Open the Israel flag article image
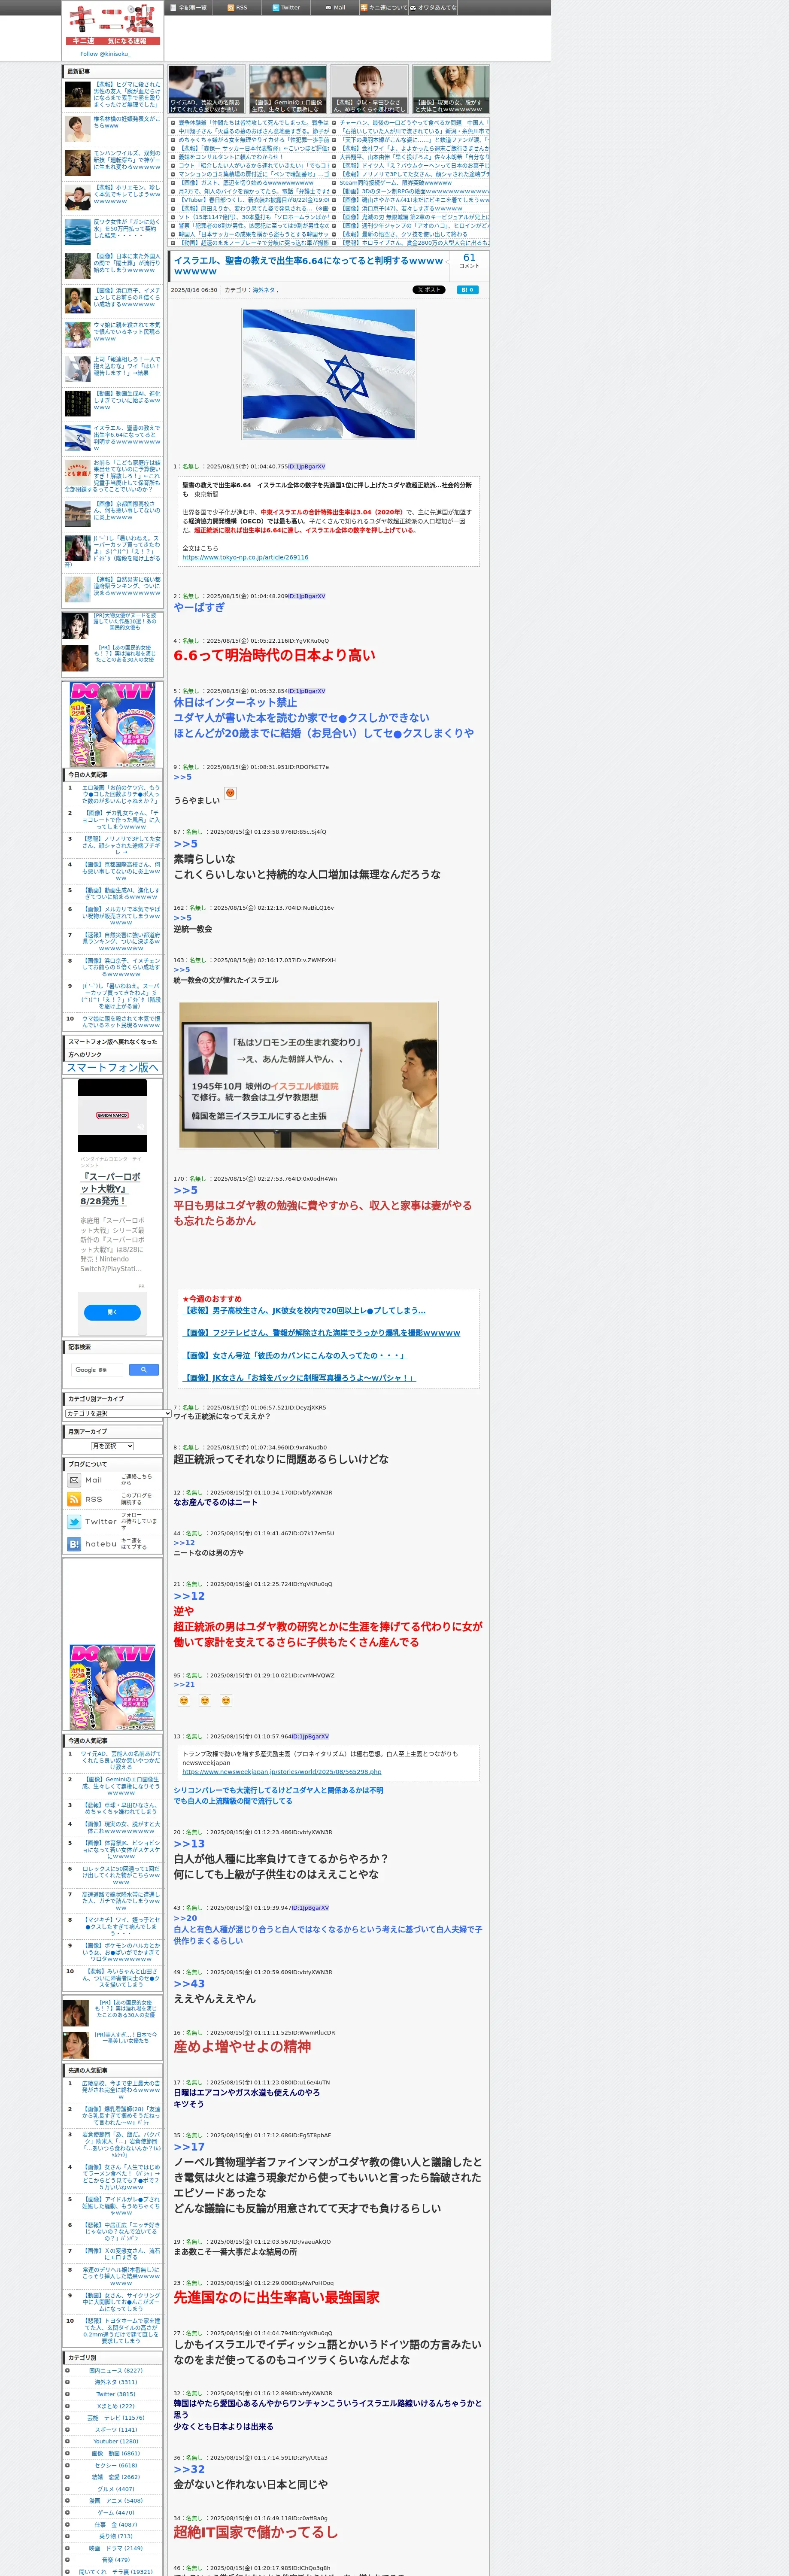This screenshot has width=789, height=2576. 329,373
